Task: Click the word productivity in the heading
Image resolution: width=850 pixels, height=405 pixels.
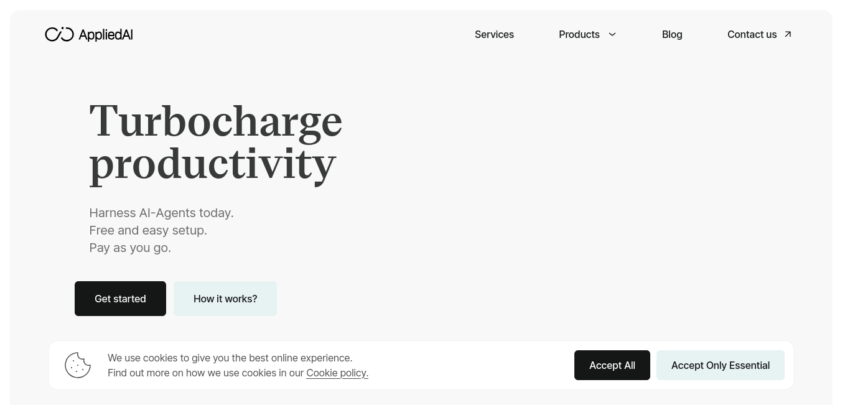Action: pos(213,165)
